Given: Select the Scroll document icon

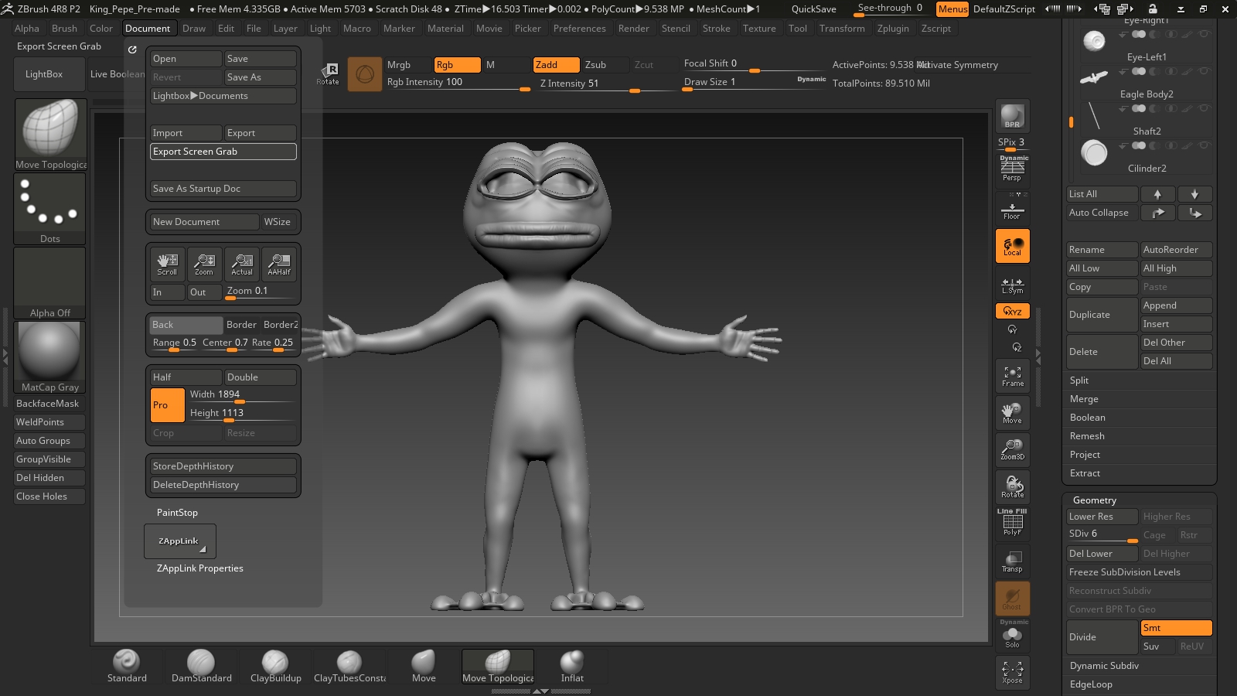Looking at the screenshot, I should (167, 264).
